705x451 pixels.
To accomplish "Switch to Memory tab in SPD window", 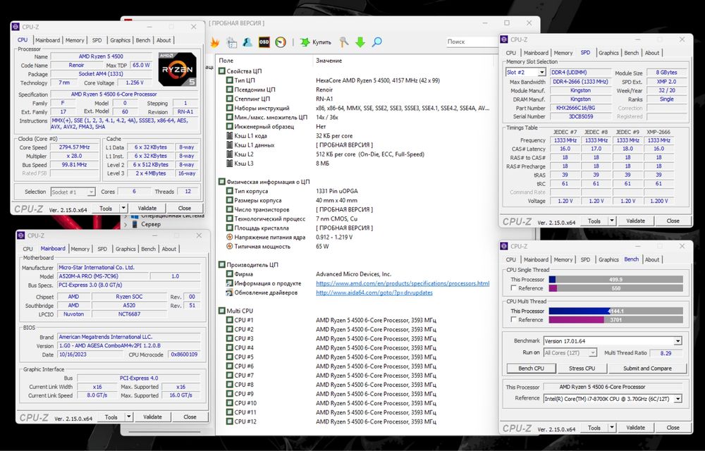I will [563, 53].
